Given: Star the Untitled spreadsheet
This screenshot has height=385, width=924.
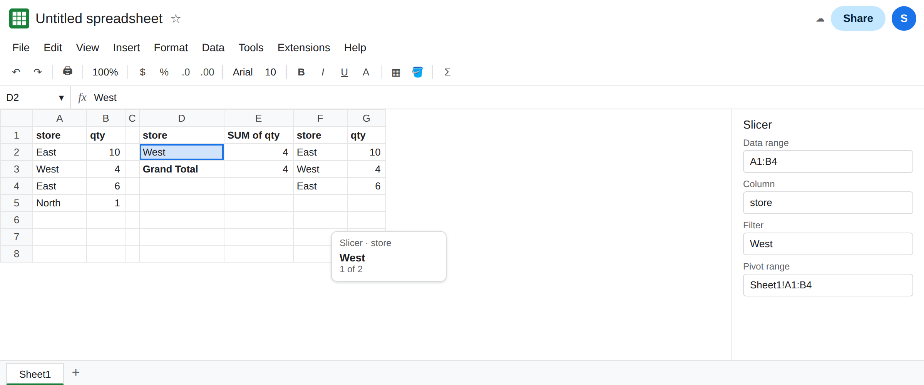Looking at the screenshot, I should pyautogui.click(x=176, y=18).
